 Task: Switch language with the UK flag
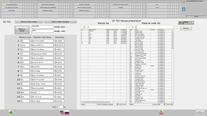click(x=62, y=112)
